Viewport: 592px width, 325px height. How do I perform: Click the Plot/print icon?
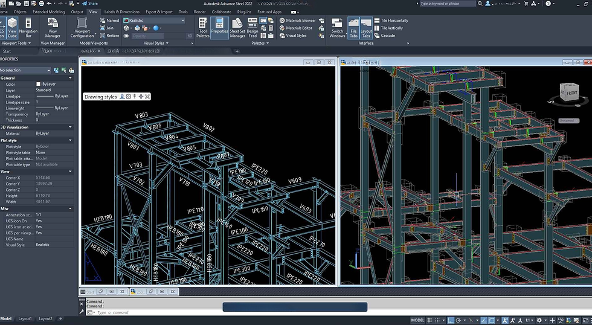point(41,4)
